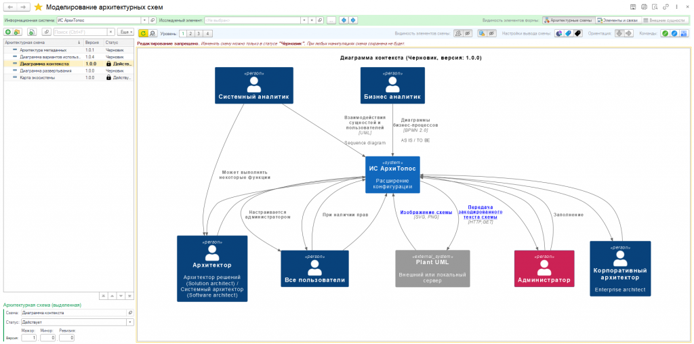Click the copy schema document icon
694x344 pixels.
pos(31,33)
